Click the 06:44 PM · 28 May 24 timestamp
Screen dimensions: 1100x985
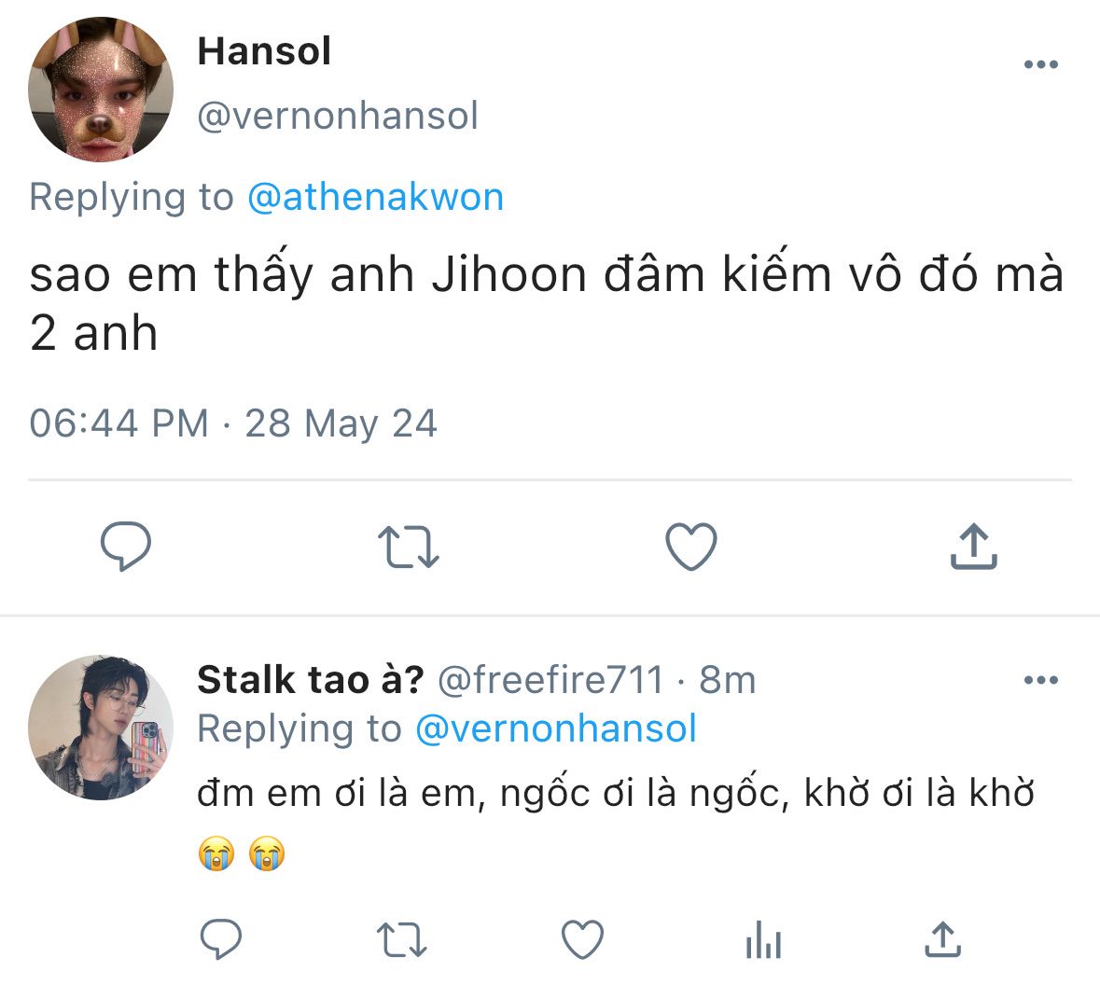click(x=233, y=423)
